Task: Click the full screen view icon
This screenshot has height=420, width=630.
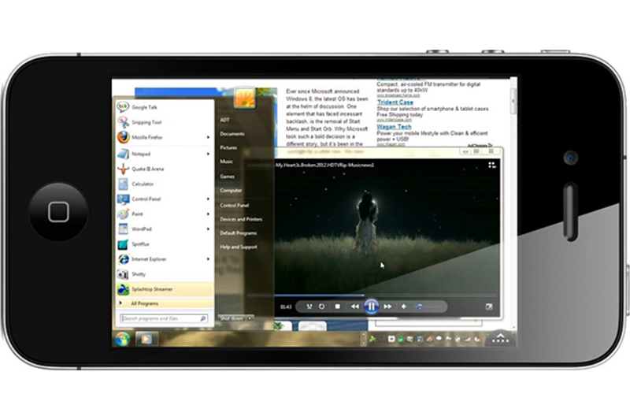Action: click(489, 307)
